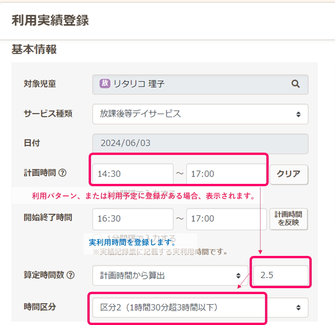The height and width of the screenshot is (325, 335).
Task: Open the 時間区分 dropdown showing 区分2
Action: [x=200, y=308]
